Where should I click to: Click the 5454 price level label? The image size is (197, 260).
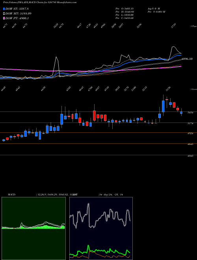pyautogui.click(x=190, y=113)
